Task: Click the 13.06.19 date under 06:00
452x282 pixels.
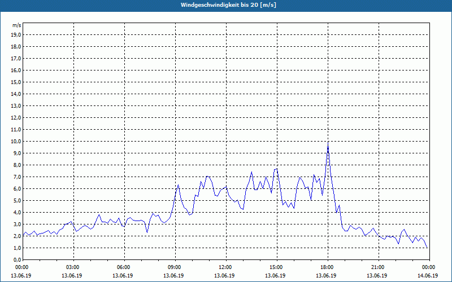Action: 123,276
